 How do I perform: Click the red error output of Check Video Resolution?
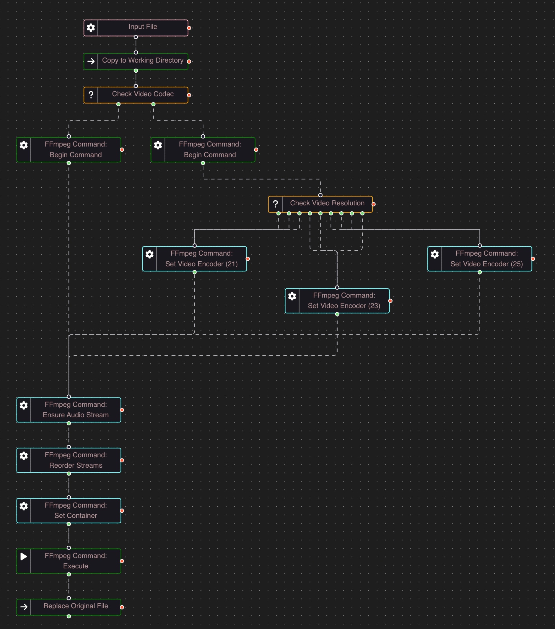pyautogui.click(x=373, y=204)
